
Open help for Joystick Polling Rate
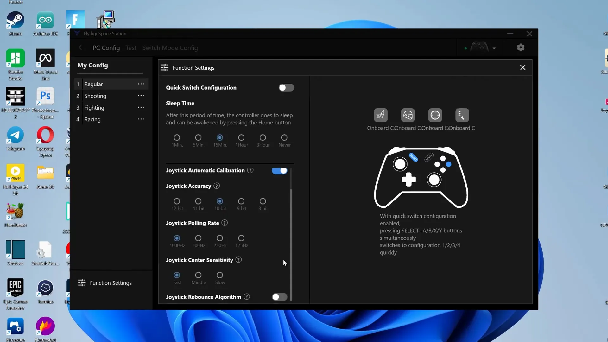(225, 223)
